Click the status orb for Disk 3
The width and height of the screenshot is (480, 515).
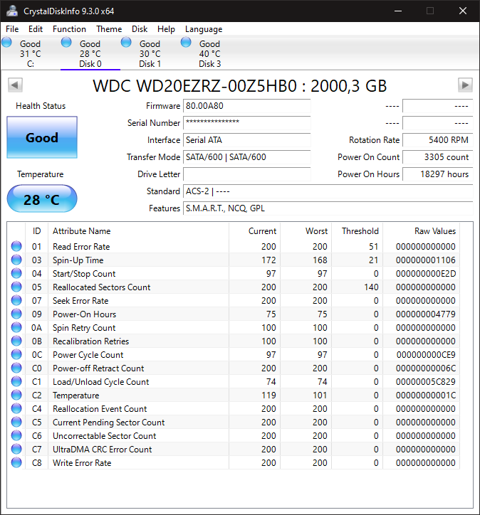186,43
